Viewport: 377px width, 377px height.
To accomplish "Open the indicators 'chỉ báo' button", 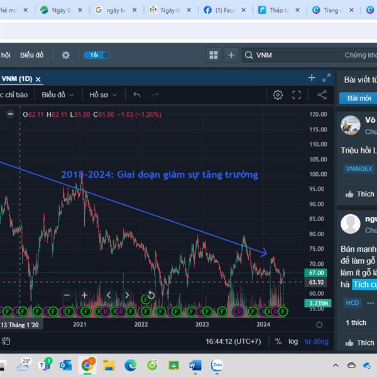I will point(14,95).
